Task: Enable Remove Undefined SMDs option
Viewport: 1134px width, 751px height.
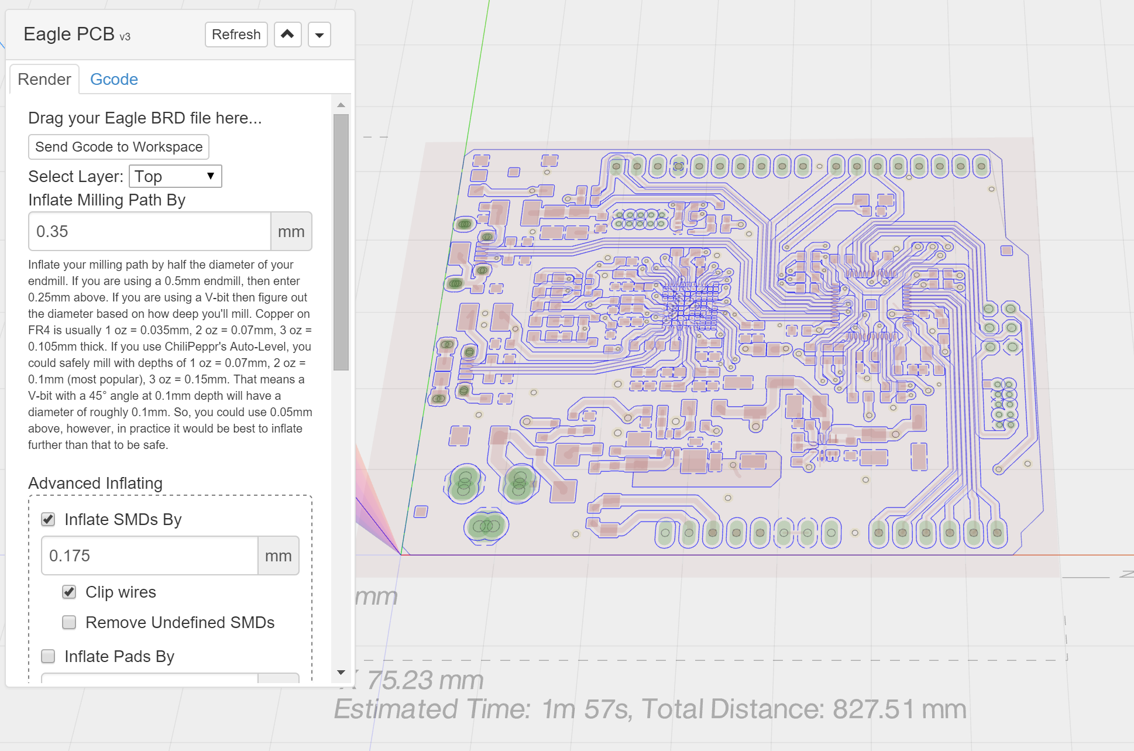Action: pos(69,622)
